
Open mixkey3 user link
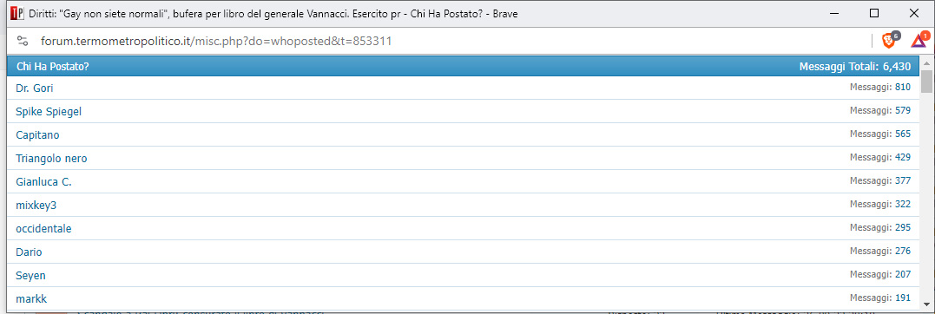point(36,205)
